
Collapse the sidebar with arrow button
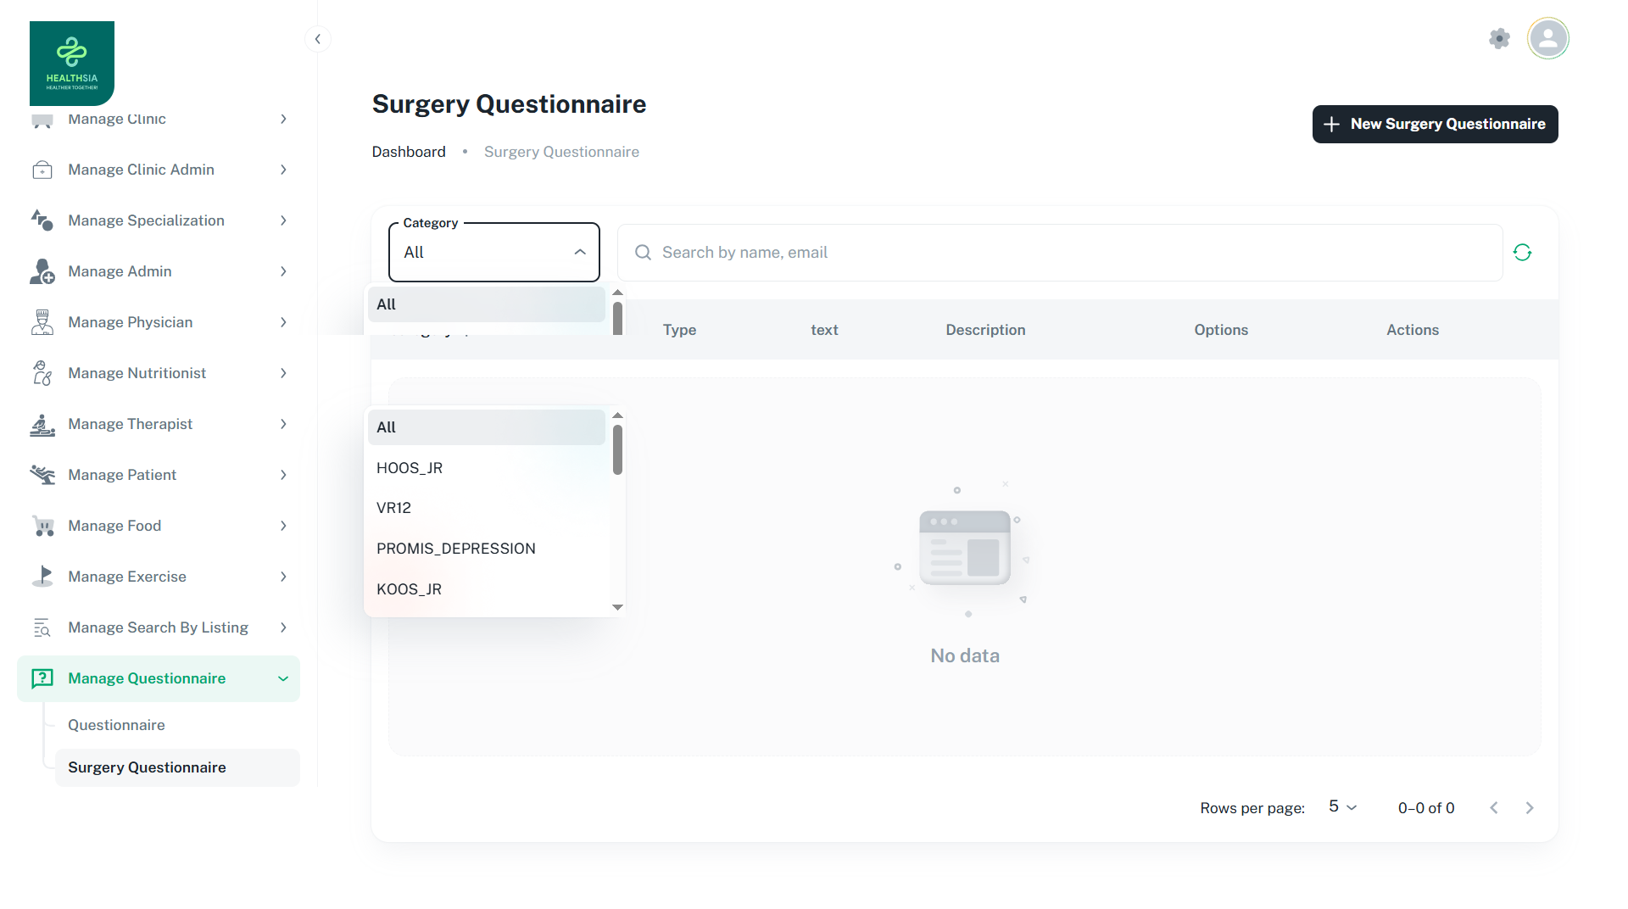317,39
